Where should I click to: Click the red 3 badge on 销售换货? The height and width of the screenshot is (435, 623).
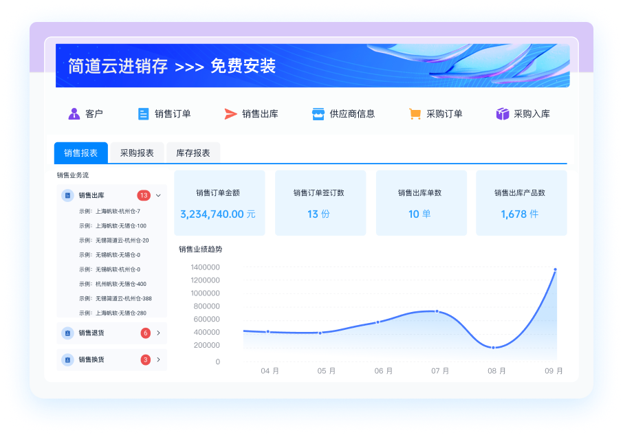(145, 359)
